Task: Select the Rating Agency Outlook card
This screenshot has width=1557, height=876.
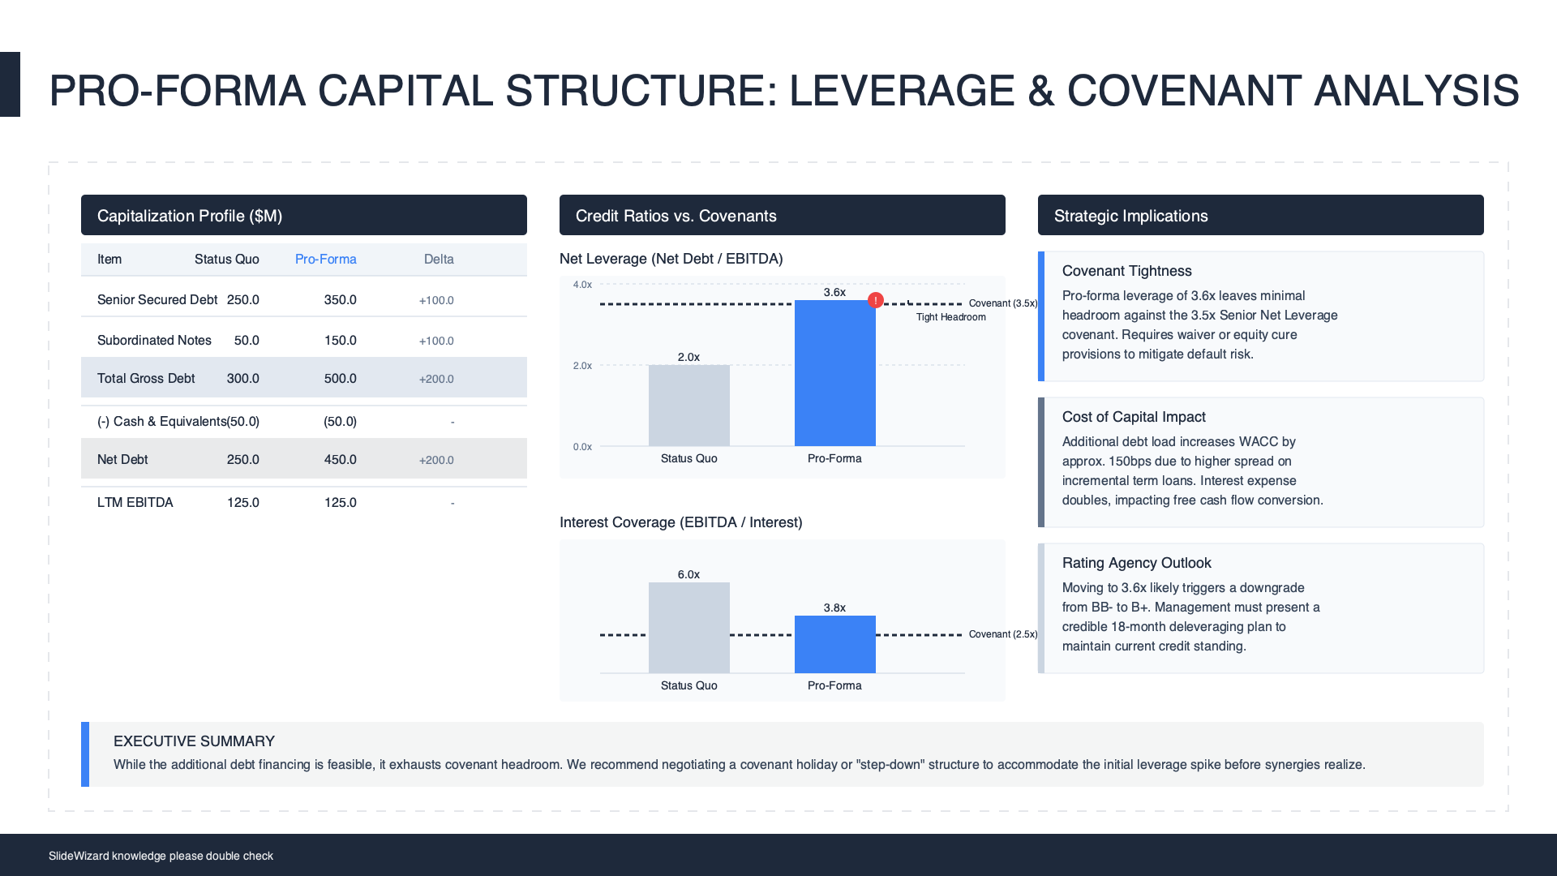Action: coord(1260,608)
